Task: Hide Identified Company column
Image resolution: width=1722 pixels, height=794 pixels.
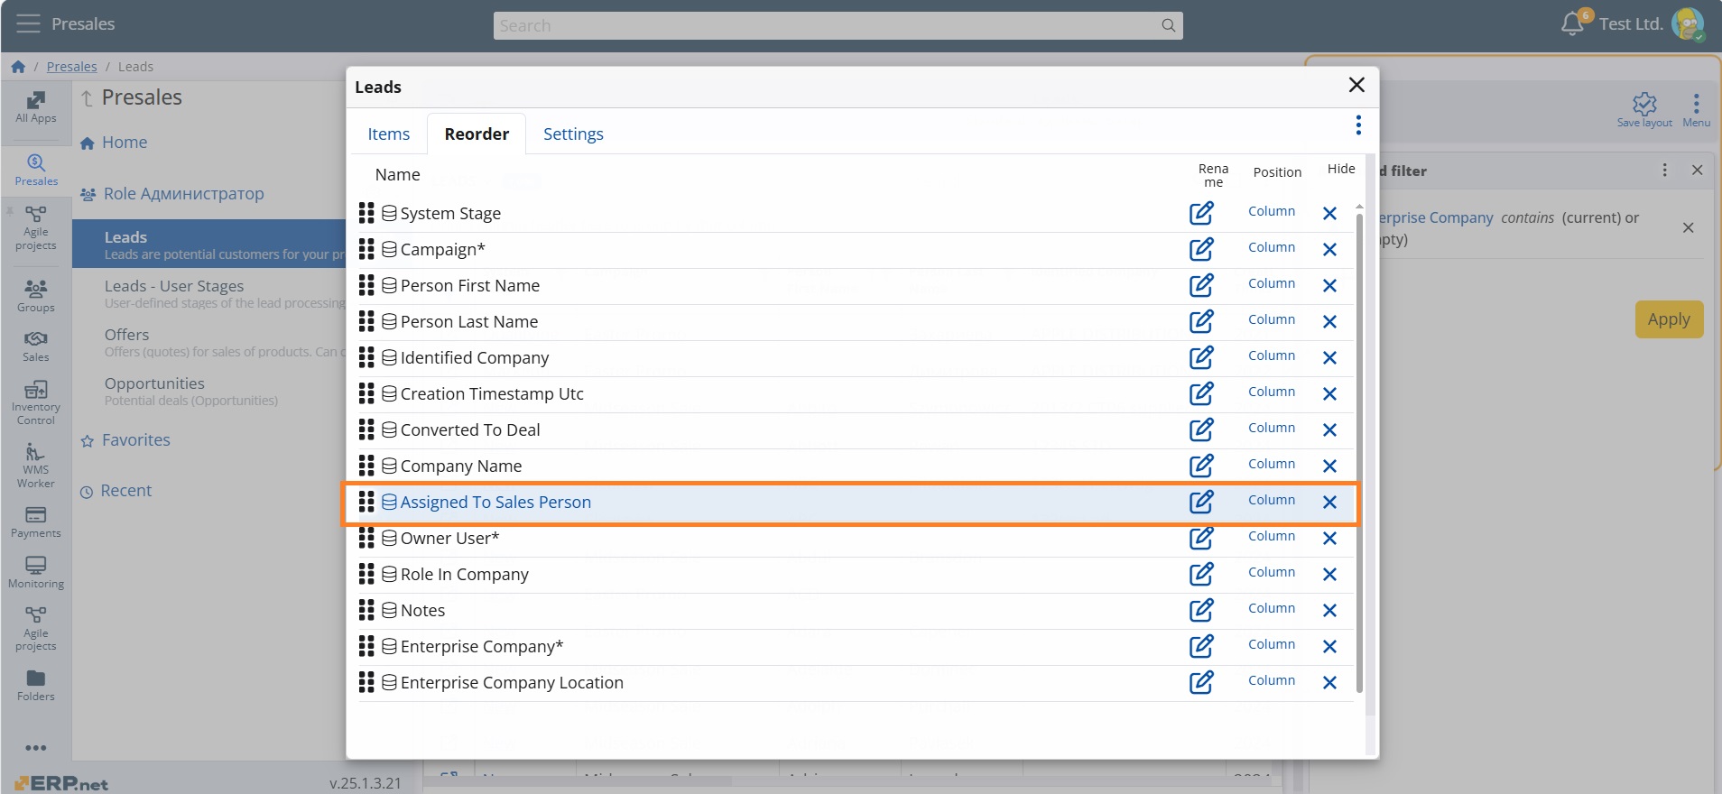Action: point(1329,358)
